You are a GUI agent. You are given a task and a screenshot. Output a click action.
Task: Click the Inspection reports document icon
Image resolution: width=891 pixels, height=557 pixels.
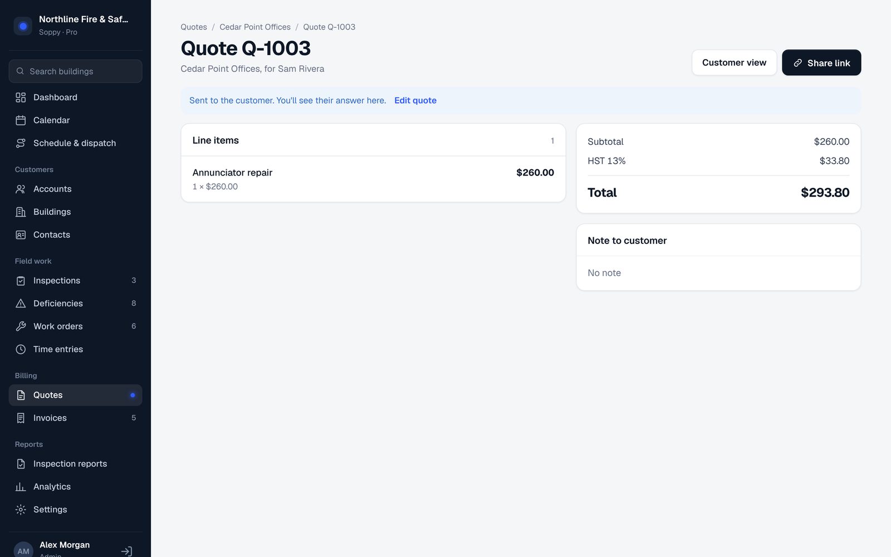[21, 464]
